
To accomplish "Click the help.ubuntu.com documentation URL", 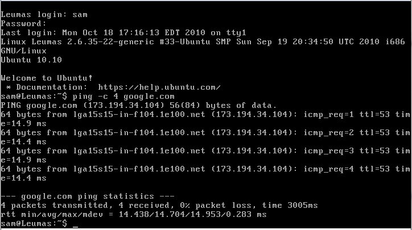I will pyautogui.click(x=159, y=87).
